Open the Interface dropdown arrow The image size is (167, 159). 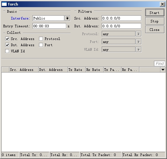coord(68,18)
